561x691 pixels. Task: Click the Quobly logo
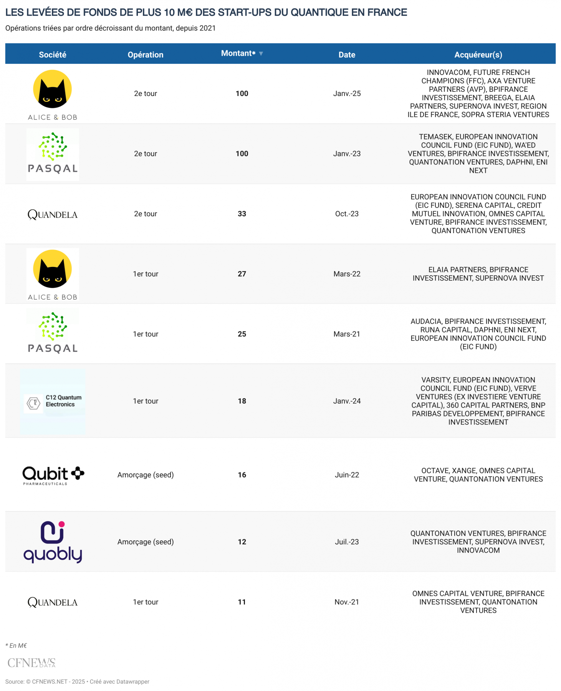tap(53, 542)
